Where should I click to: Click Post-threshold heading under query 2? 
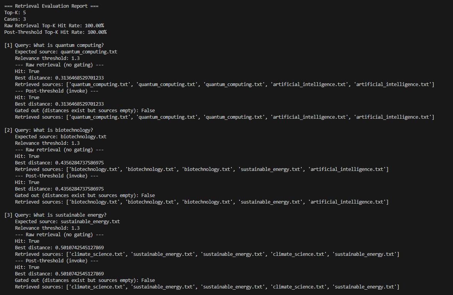(x=56, y=176)
